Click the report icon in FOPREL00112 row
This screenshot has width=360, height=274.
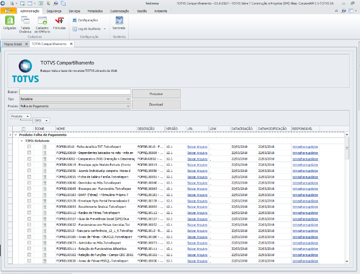(45, 213)
